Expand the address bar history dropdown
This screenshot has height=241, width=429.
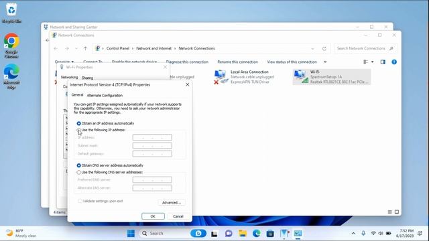click(x=312, y=49)
